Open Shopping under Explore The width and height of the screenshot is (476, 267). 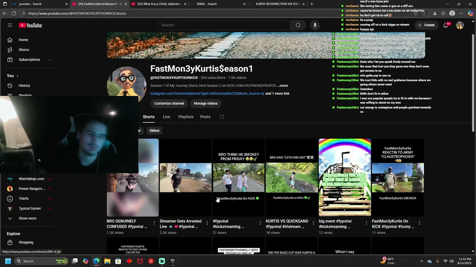point(26,242)
